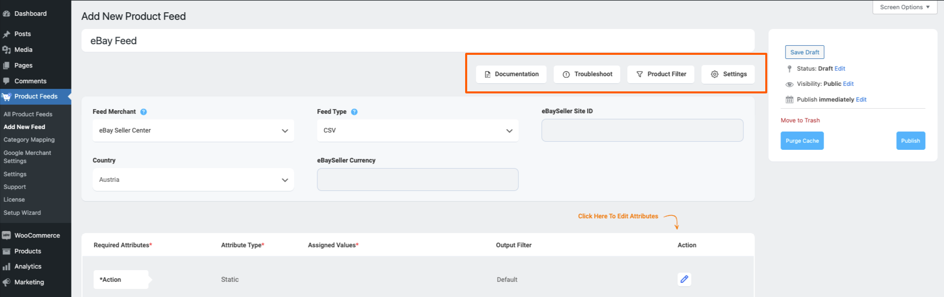The image size is (944, 297).
Task: Click the Purge Cache button
Action: [802, 141]
